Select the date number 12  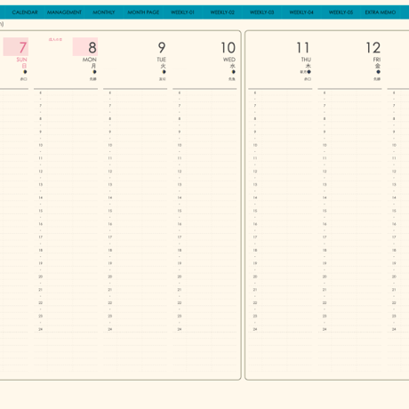pyautogui.click(x=373, y=47)
